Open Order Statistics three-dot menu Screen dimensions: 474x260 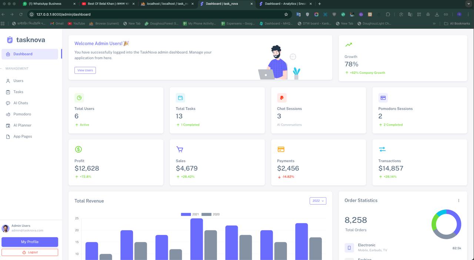458,201
